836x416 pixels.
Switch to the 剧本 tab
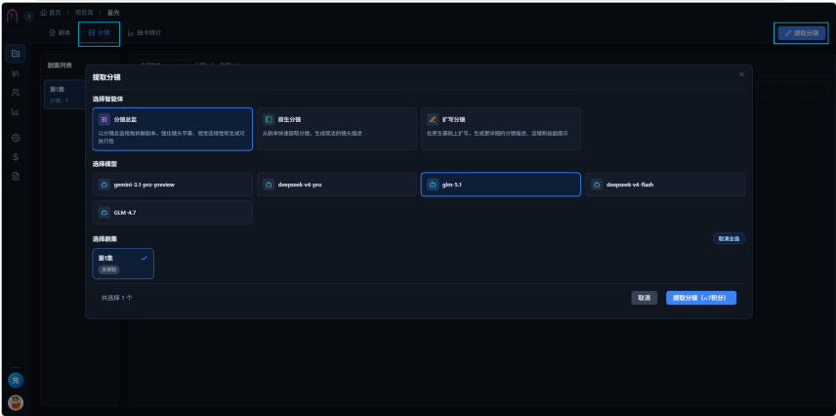click(60, 33)
